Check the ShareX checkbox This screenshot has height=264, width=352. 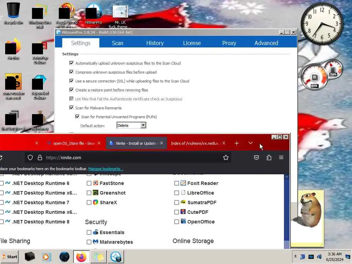click(89, 203)
